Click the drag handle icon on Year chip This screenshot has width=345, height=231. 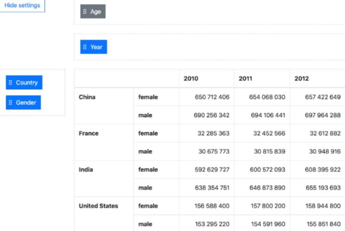85,47
